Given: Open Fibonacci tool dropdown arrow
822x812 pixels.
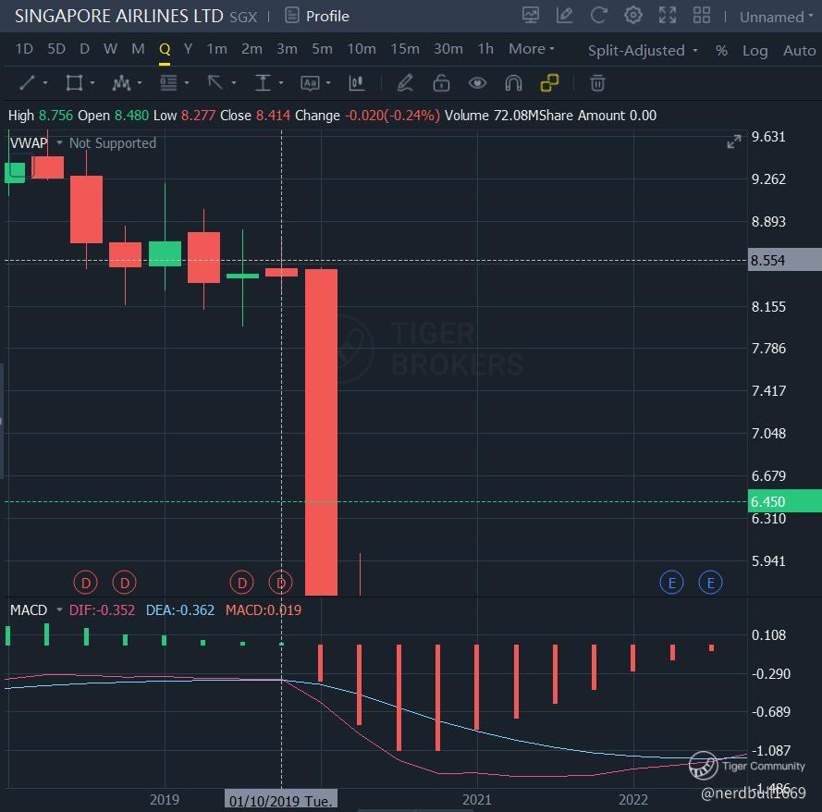Looking at the screenshot, I should pyautogui.click(x=187, y=83).
